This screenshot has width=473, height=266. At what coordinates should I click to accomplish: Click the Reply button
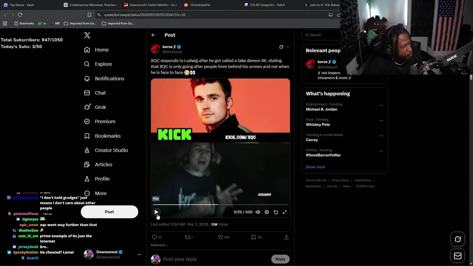tap(280, 259)
